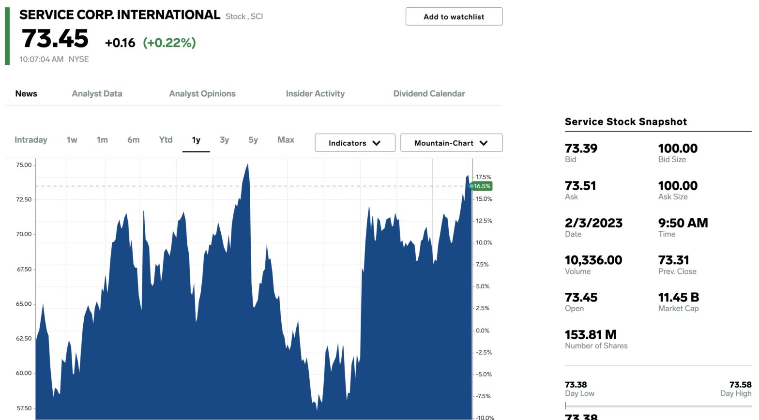Click the 100.00 Ask Size value
The height and width of the screenshot is (420, 759).
pos(678,185)
